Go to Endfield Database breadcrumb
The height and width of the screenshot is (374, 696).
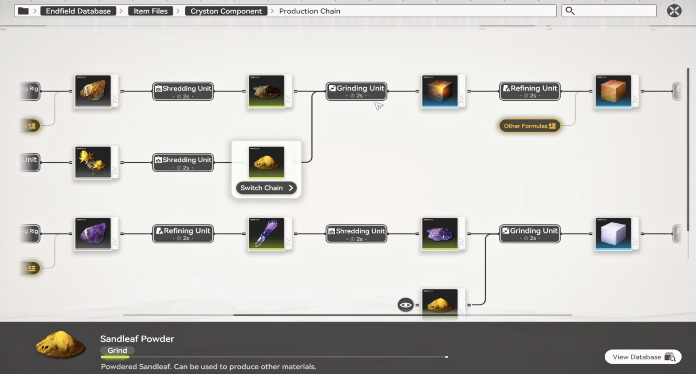78,11
